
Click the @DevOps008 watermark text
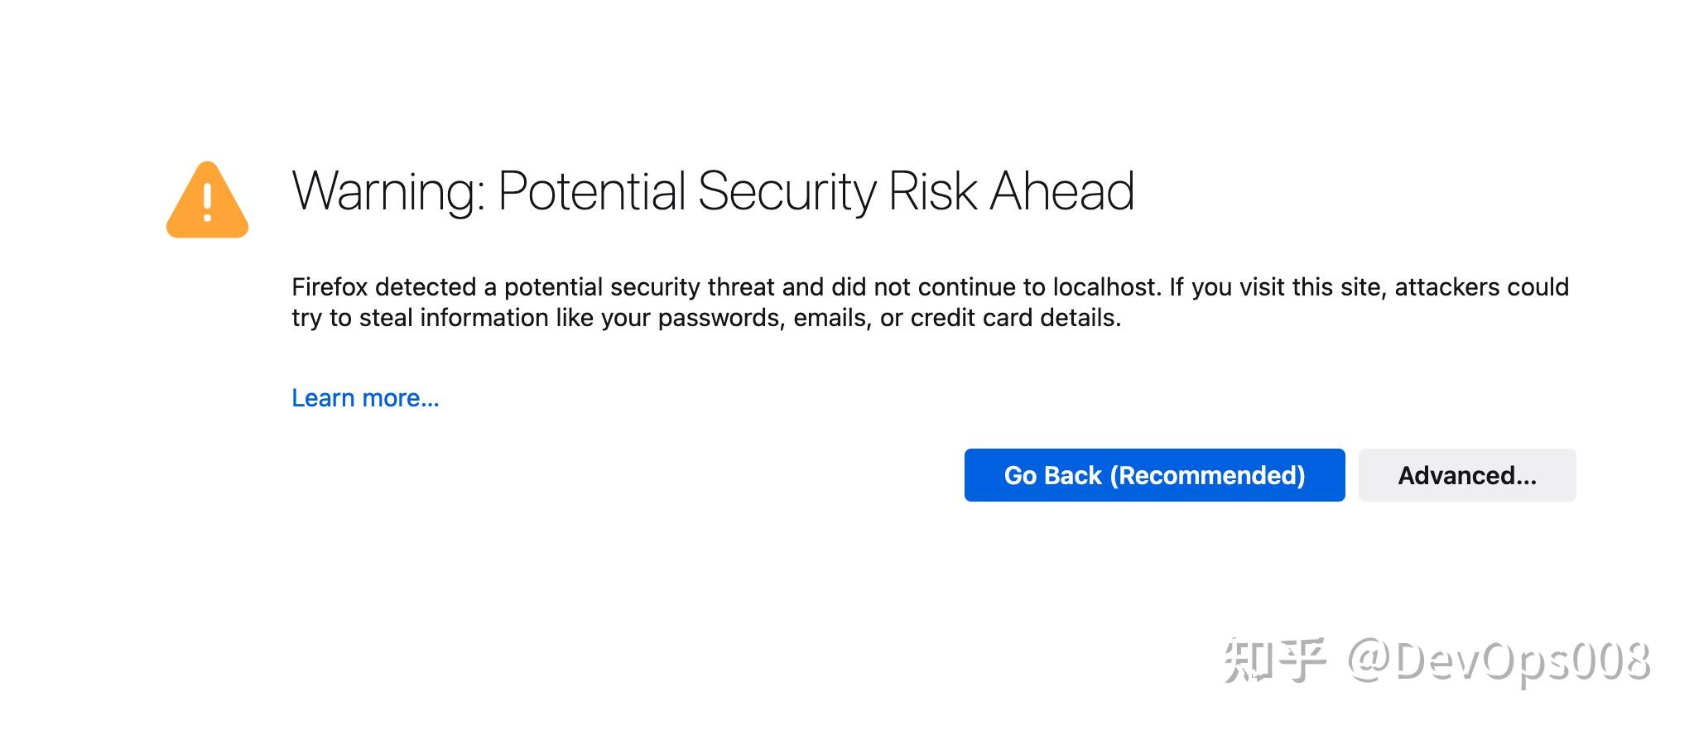(1499, 662)
